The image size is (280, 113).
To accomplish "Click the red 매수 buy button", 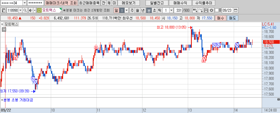I will point(221,18).
